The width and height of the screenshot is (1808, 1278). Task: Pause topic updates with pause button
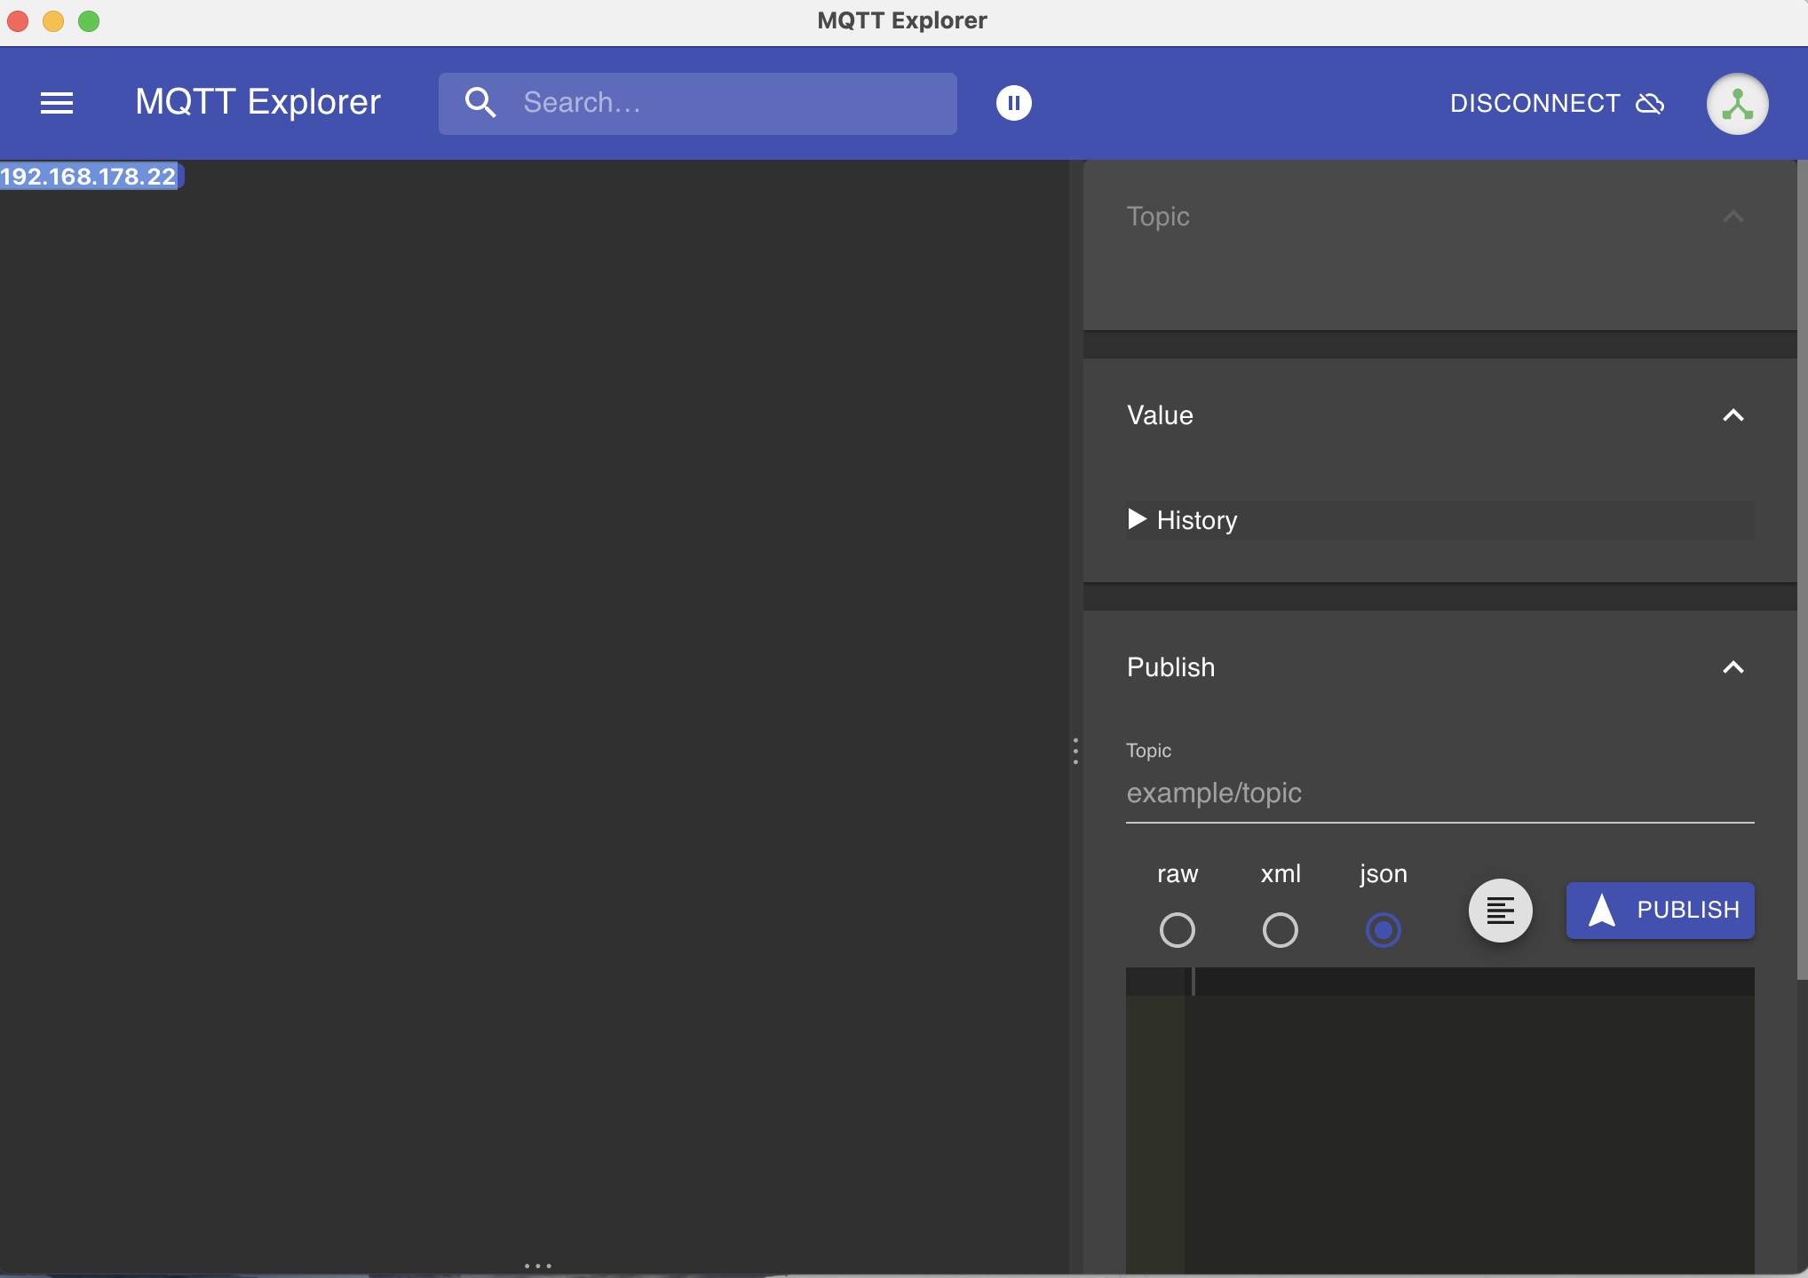point(1013,103)
